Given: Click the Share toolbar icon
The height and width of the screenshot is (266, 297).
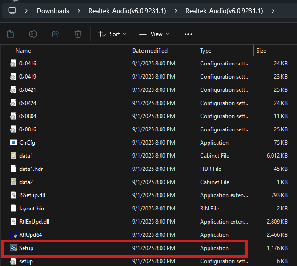Looking at the screenshot, I should pos(56,34).
